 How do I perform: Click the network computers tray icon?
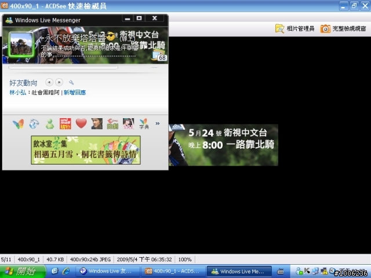point(315,271)
